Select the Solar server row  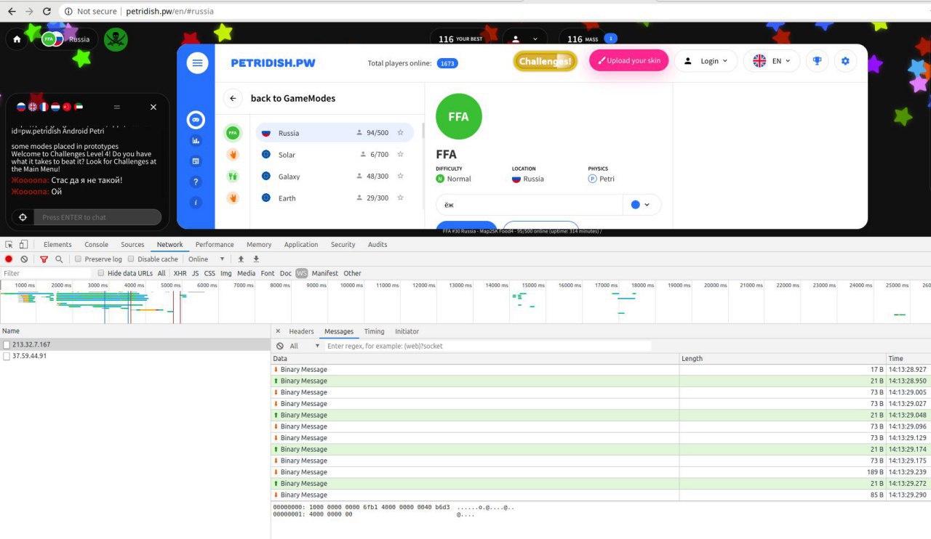(x=335, y=155)
